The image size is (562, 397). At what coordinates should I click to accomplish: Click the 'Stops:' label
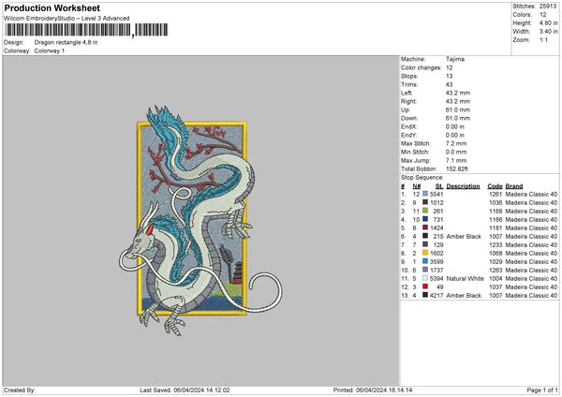point(409,76)
